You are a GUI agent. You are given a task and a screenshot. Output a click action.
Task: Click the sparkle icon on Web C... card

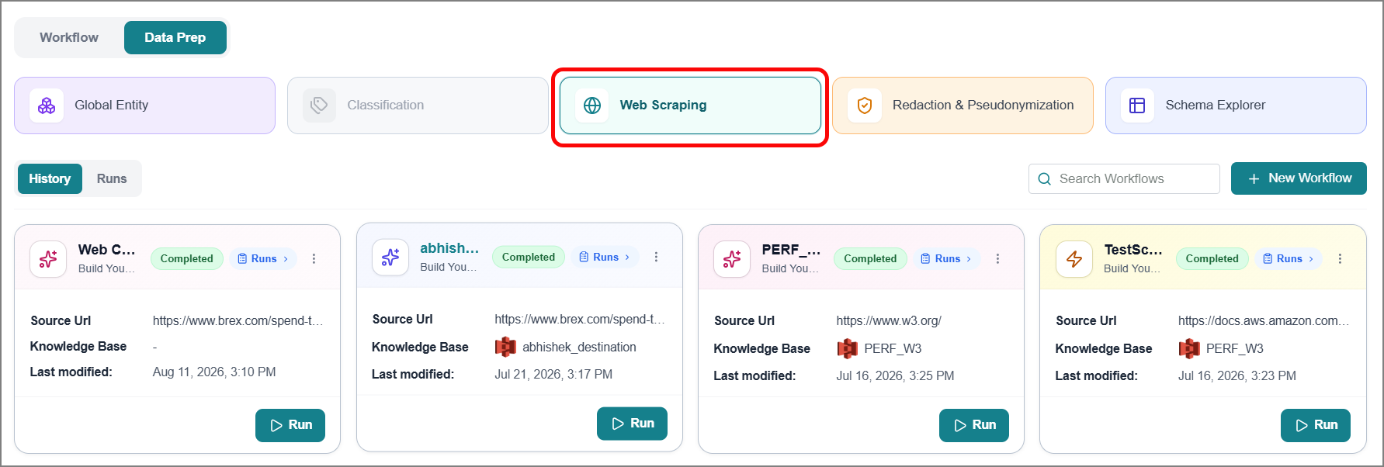48,258
